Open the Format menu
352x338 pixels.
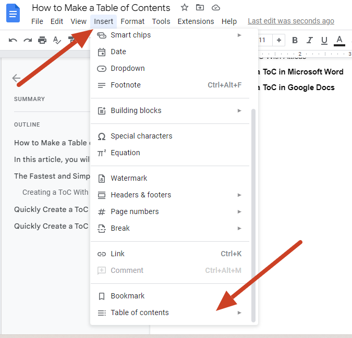point(132,21)
